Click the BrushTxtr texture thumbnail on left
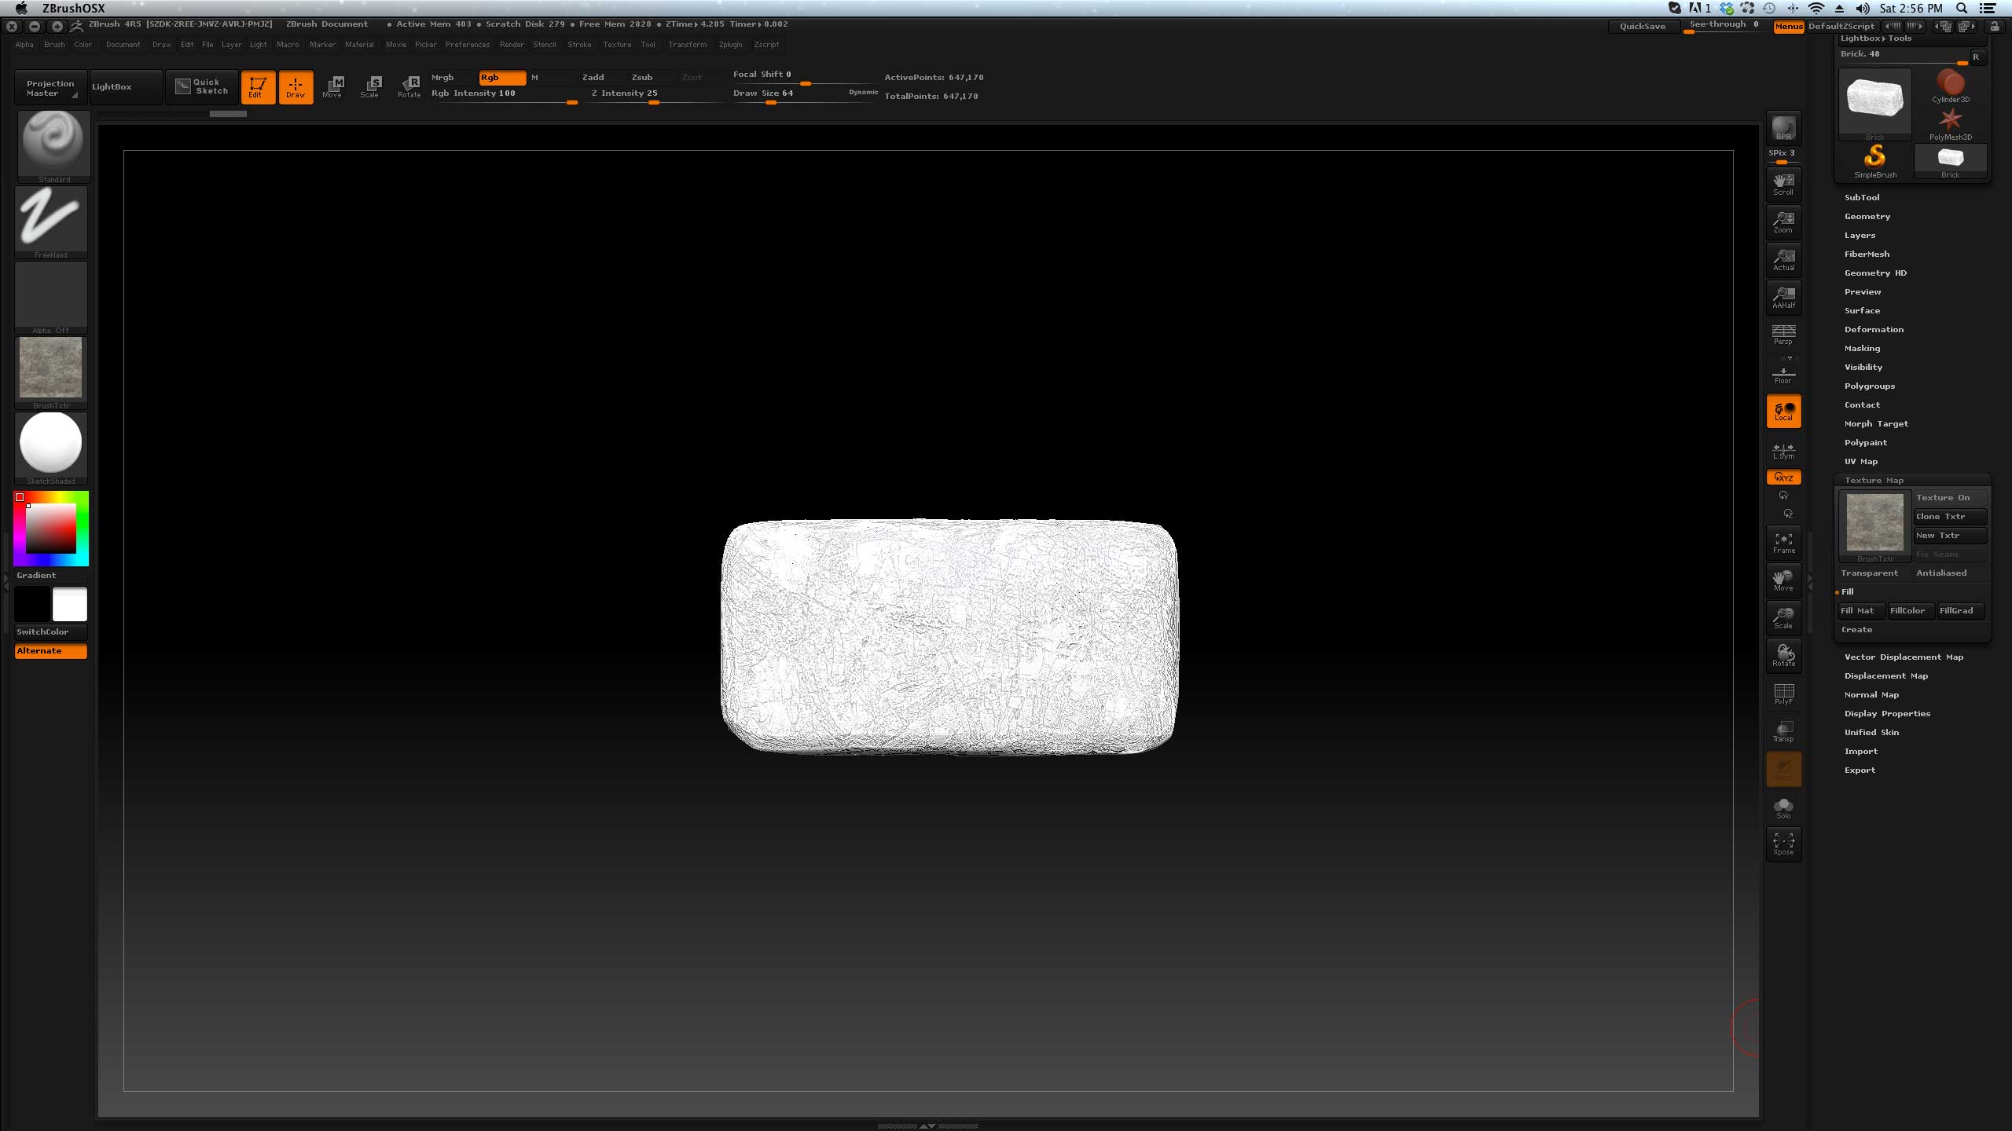This screenshot has width=2012, height=1131. 51,373
